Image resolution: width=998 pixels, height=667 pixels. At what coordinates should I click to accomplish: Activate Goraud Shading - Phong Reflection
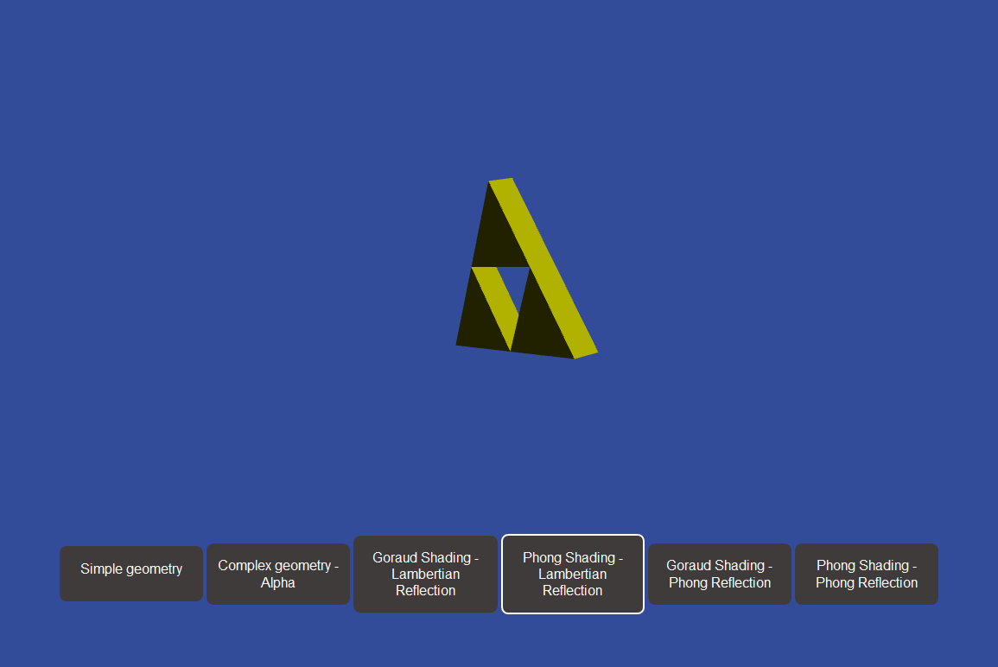tap(720, 574)
